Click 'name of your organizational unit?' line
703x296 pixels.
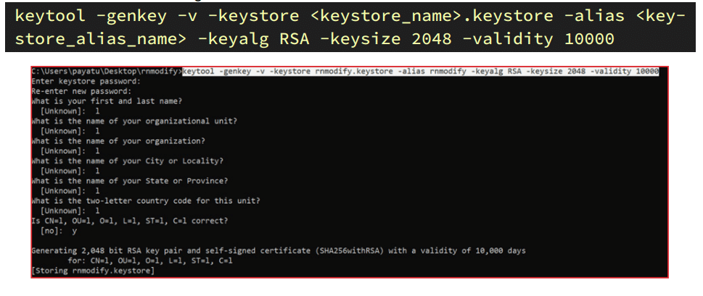pyautogui.click(x=134, y=121)
